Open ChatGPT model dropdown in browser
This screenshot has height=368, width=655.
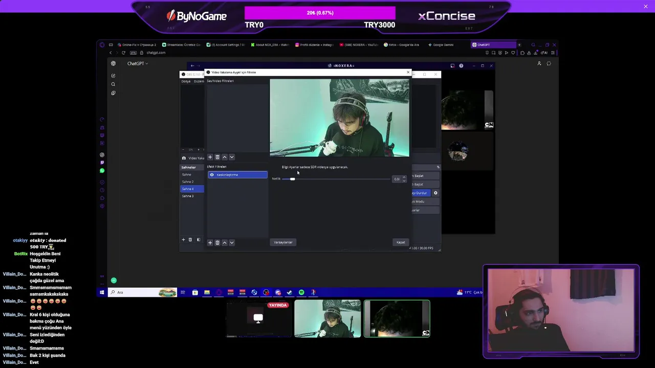138,63
